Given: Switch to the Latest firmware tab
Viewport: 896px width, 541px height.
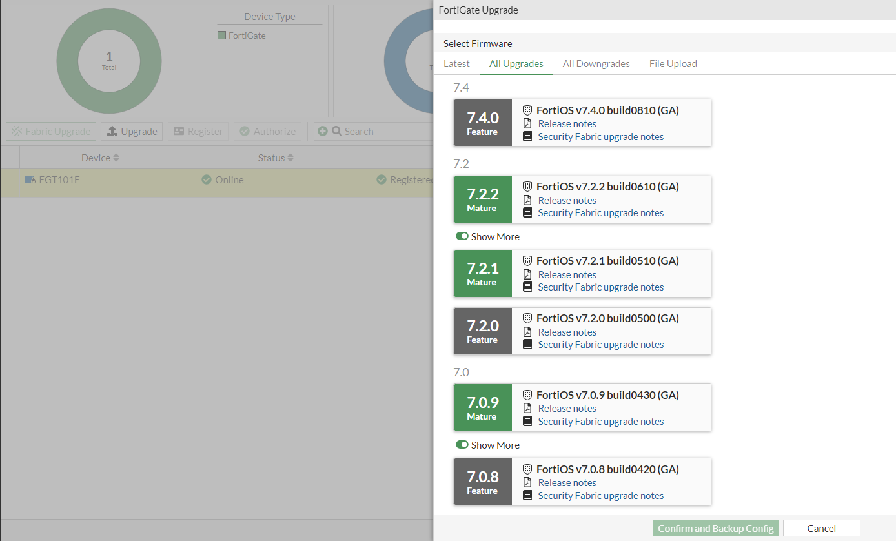Looking at the screenshot, I should click(x=457, y=64).
